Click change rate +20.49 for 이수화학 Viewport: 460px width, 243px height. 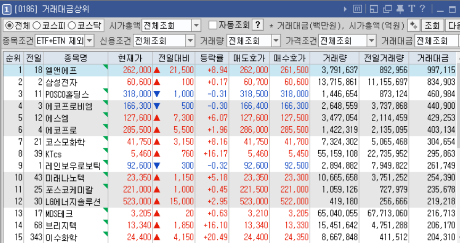click(x=216, y=237)
